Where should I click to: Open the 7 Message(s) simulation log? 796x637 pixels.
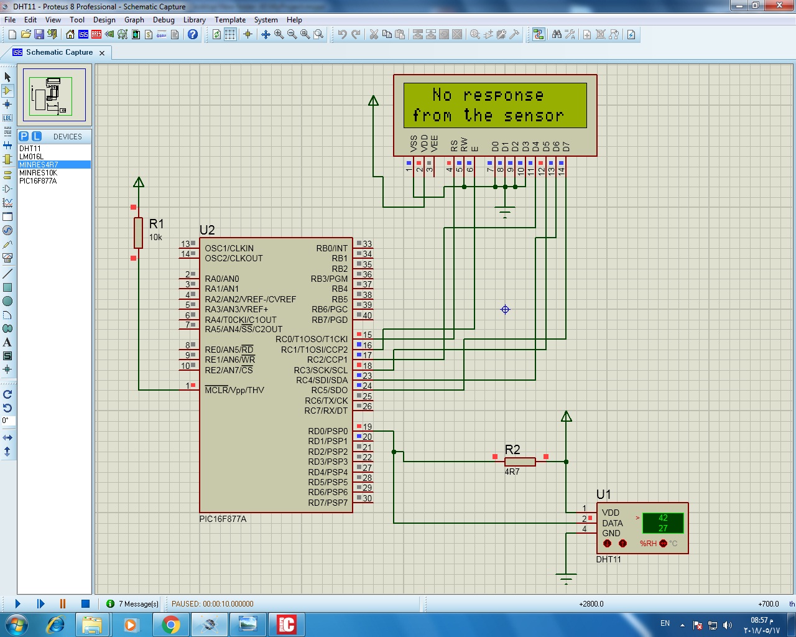[132, 603]
